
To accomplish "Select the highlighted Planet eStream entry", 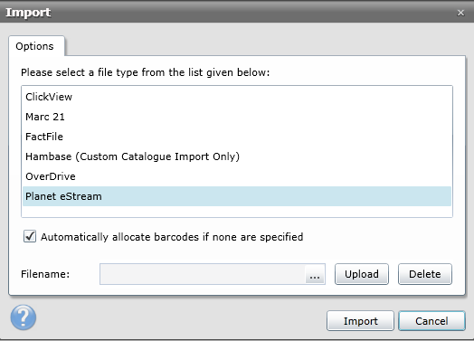I will 237,196.
